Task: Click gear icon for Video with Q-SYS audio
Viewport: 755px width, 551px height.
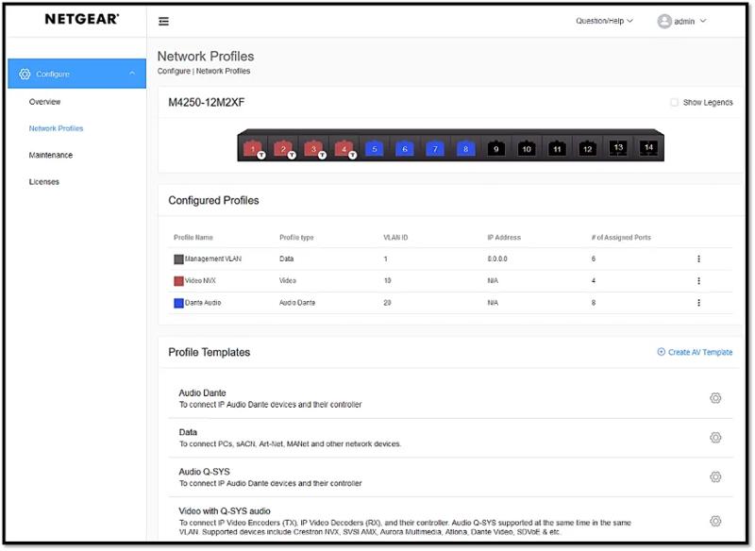Action: (715, 521)
